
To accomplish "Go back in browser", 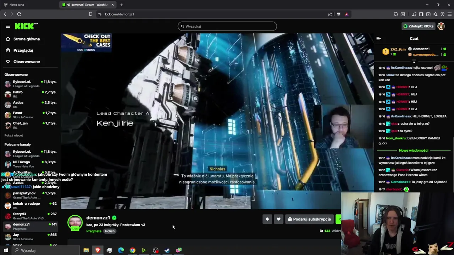I will coord(5,14).
